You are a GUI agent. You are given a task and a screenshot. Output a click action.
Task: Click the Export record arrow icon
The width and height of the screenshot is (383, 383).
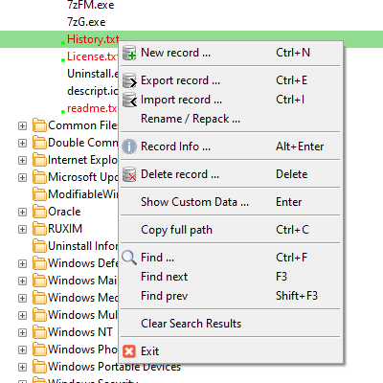pos(129,80)
